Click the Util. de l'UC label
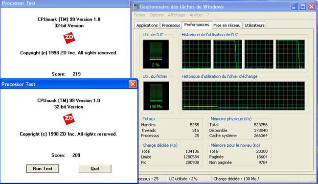 point(153,35)
